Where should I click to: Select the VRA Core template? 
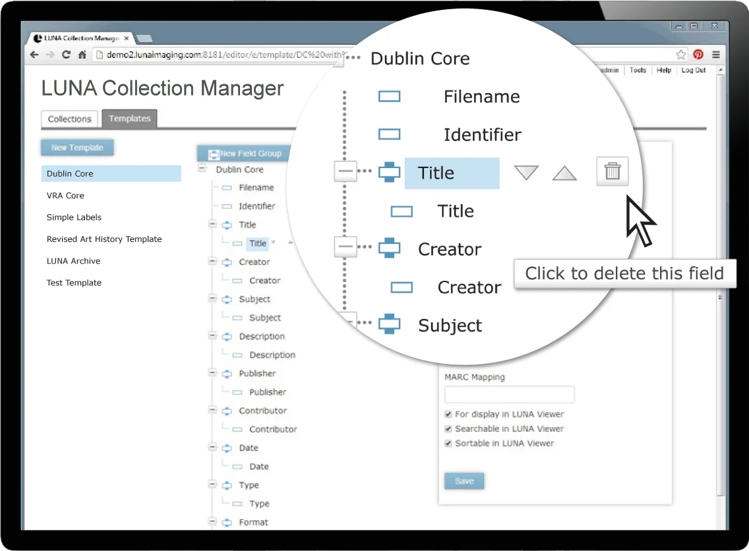coord(65,196)
